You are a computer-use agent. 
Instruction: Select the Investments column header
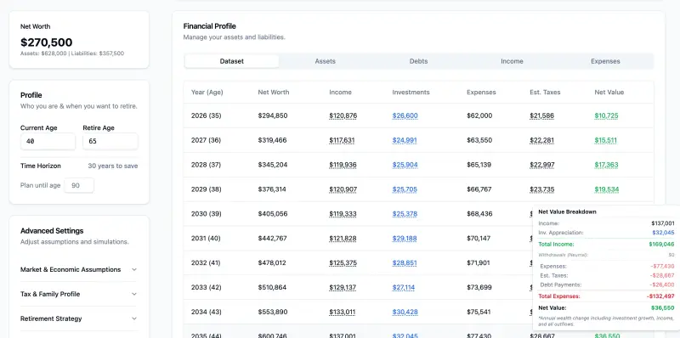411,92
